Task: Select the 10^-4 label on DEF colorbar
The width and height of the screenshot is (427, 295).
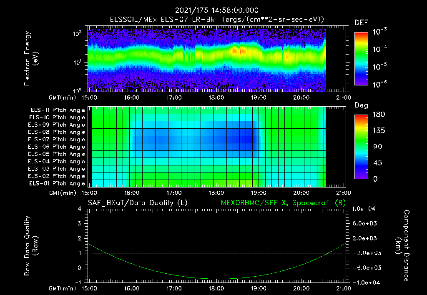Action: tap(379, 49)
